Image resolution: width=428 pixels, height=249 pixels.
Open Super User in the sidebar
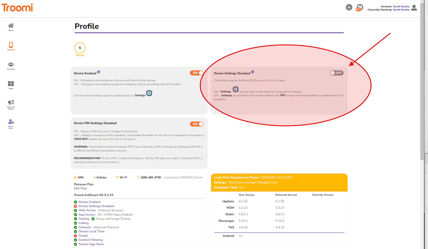[x=11, y=124]
